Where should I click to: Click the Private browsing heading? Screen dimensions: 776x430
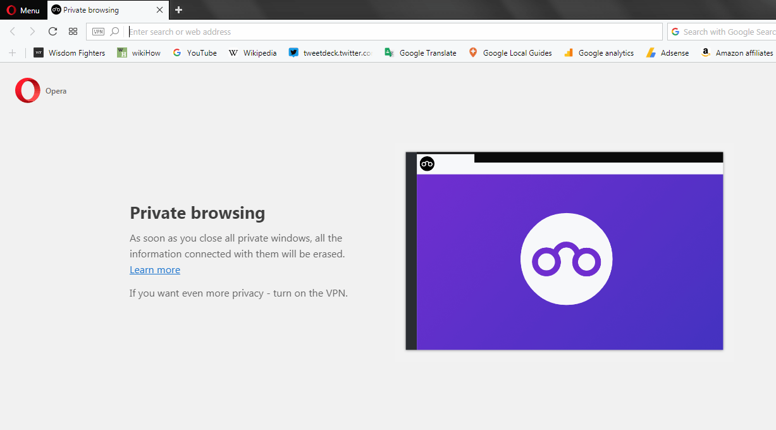tap(197, 213)
